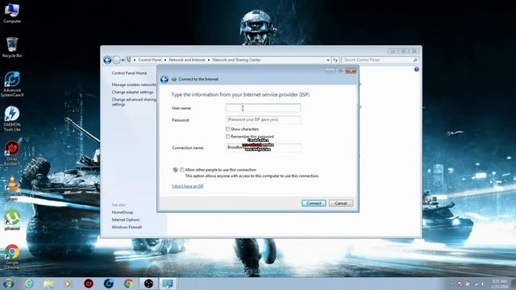Screen dimensions: 516x290
Task: Open Google Chrome desktop shortcut
Action: pyautogui.click(x=12, y=256)
